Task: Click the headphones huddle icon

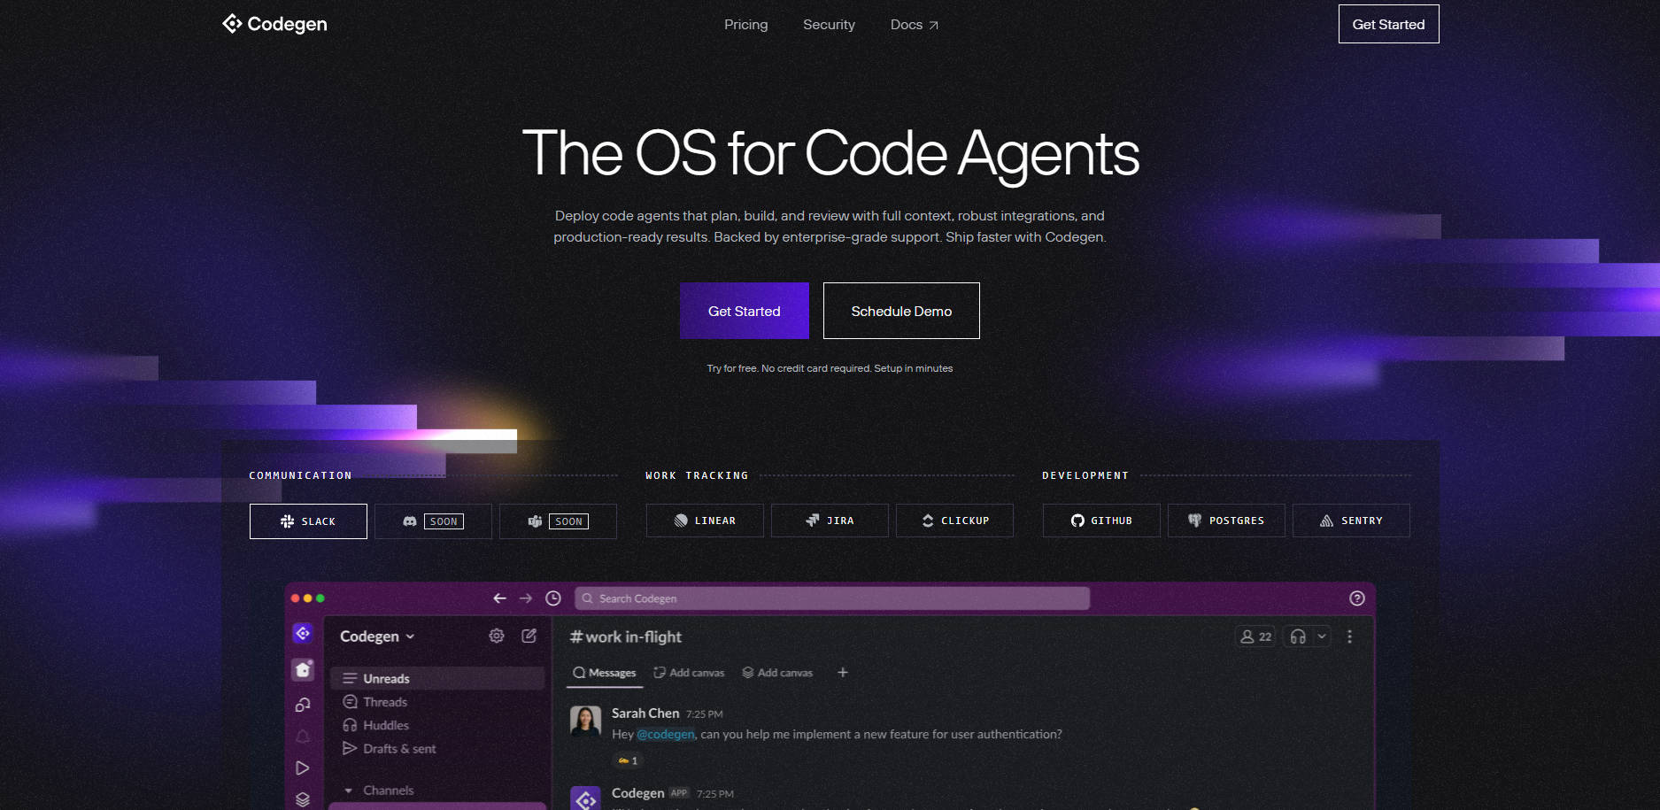Action: tap(1298, 636)
